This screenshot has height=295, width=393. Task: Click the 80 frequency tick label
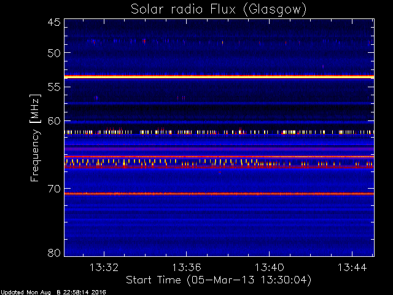tap(54, 253)
